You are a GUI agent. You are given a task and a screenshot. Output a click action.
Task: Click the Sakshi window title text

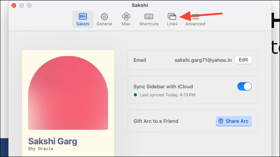(140, 5)
